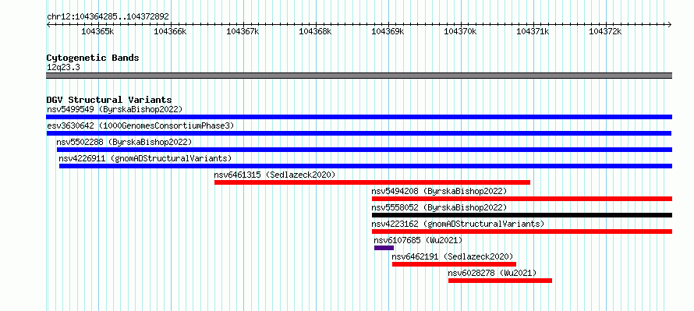Select the red bar under nsv5494208
Viewport: 694px width, 311px height.
tap(522, 199)
